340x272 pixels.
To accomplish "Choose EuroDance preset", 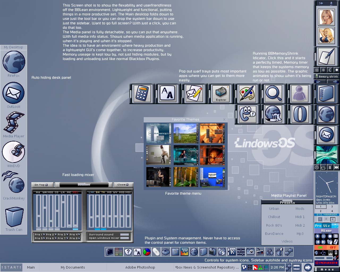I will (274, 233).
